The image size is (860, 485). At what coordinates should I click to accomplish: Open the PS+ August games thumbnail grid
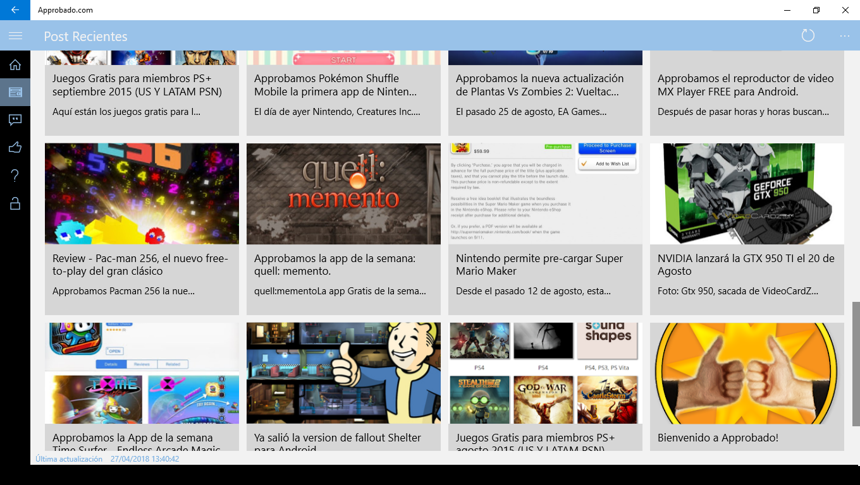(545, 373)
